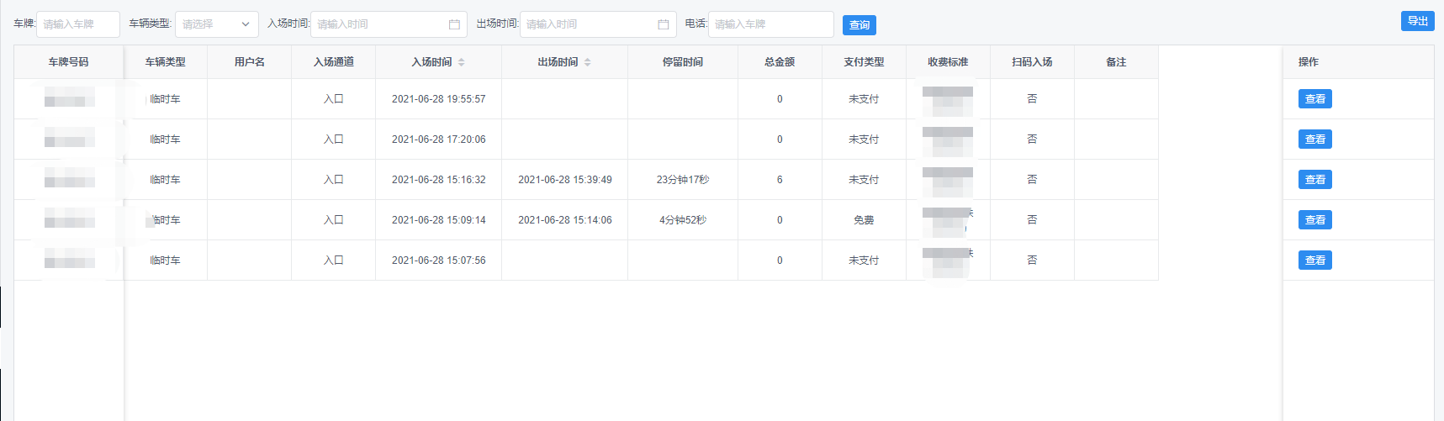Click the 支付类型 column header
The image size is (1444, 421).
(864, 62)
